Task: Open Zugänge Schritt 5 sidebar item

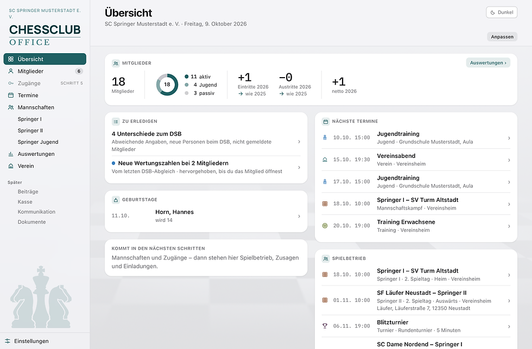Action: pyautogui.click(x=45, y=83)
